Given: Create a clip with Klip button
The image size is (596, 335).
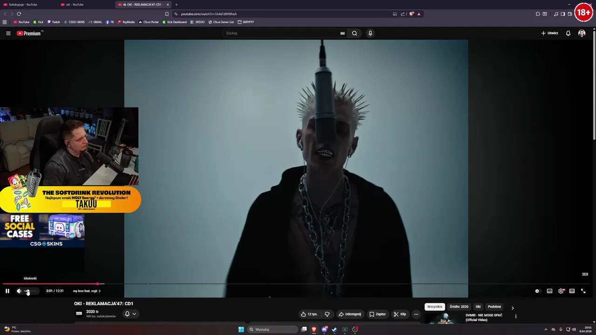Looking at the screenshot, I should (400, 314).
